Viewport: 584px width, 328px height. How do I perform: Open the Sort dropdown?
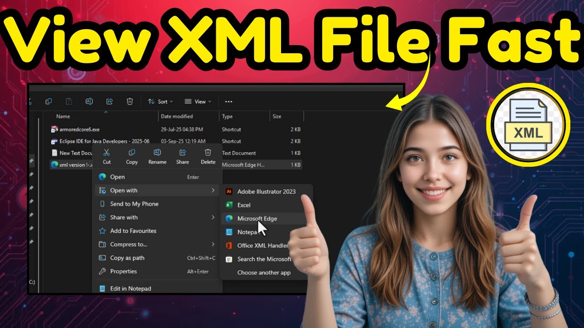pyautogui.click(x=161, y=102)
